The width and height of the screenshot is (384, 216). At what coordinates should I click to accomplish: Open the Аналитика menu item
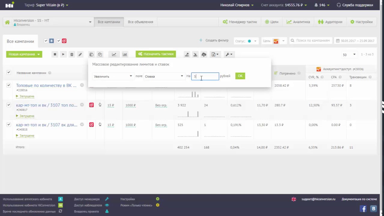click(x=298, y=22)
